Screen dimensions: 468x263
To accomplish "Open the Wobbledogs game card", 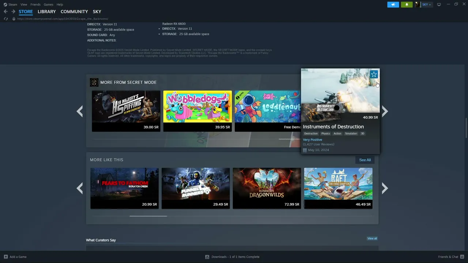I will point(197,111).
